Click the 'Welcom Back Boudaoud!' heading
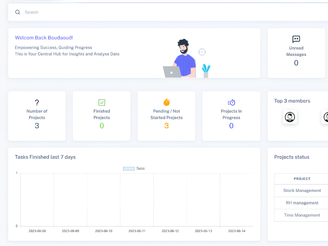 pyautogui.click(x=44, y=38)
